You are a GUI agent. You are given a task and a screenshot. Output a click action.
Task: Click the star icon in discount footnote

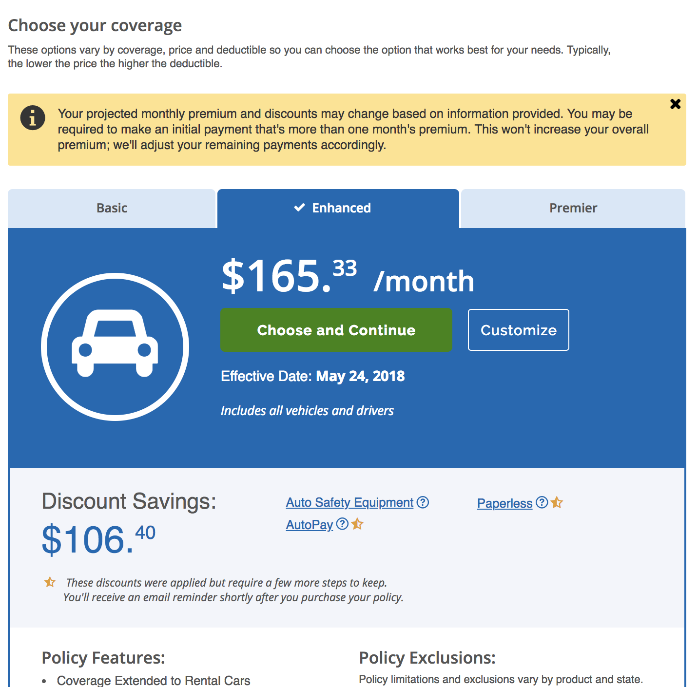[x=50, y=582]
